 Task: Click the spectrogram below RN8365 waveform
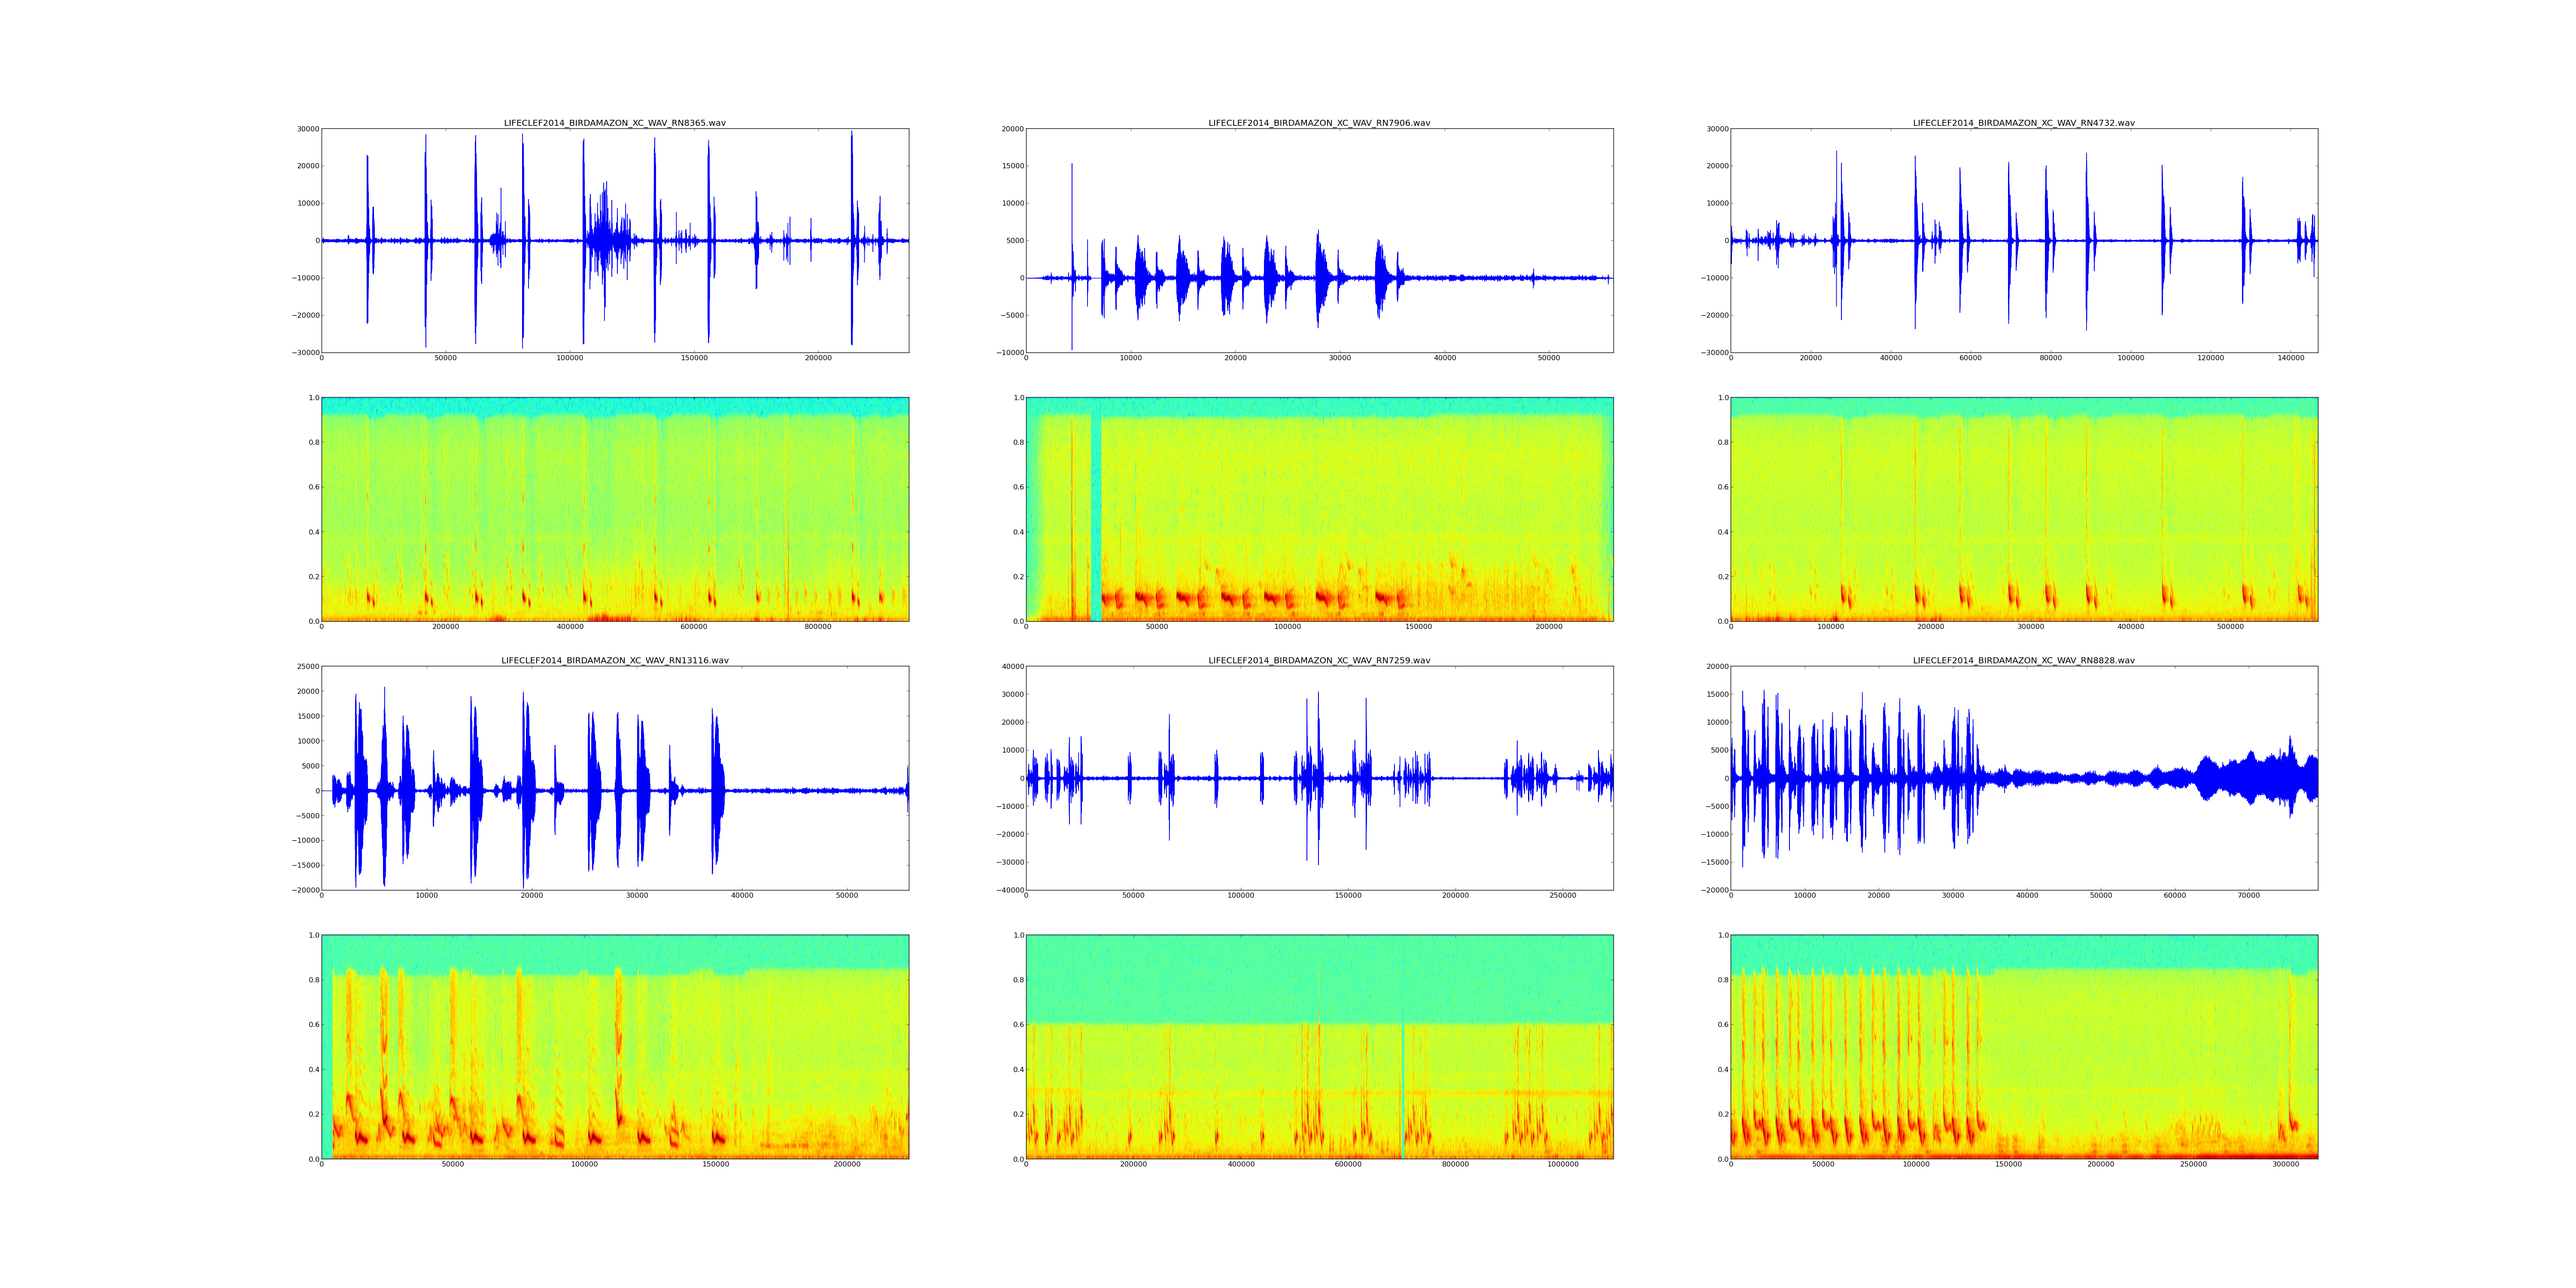point(614,509)
